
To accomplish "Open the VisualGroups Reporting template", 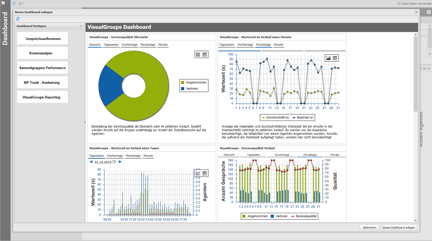I will pos(42,97).
